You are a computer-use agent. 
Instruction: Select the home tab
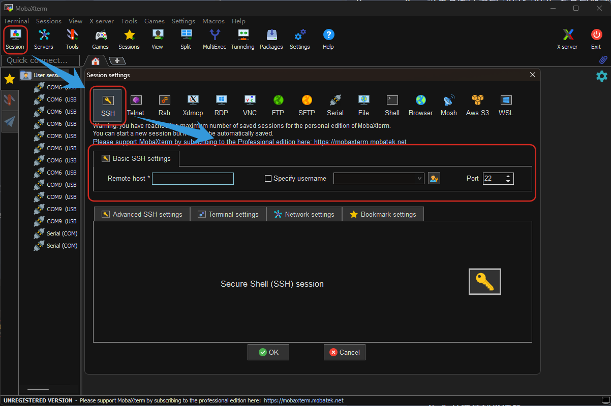95,61
